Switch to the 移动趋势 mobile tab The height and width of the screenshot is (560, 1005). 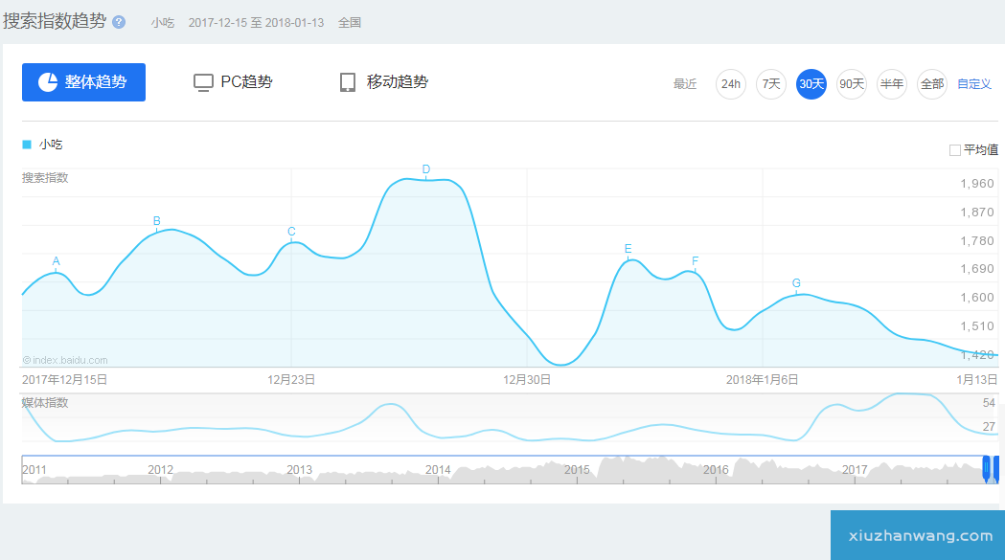click(x=383, y=82)
